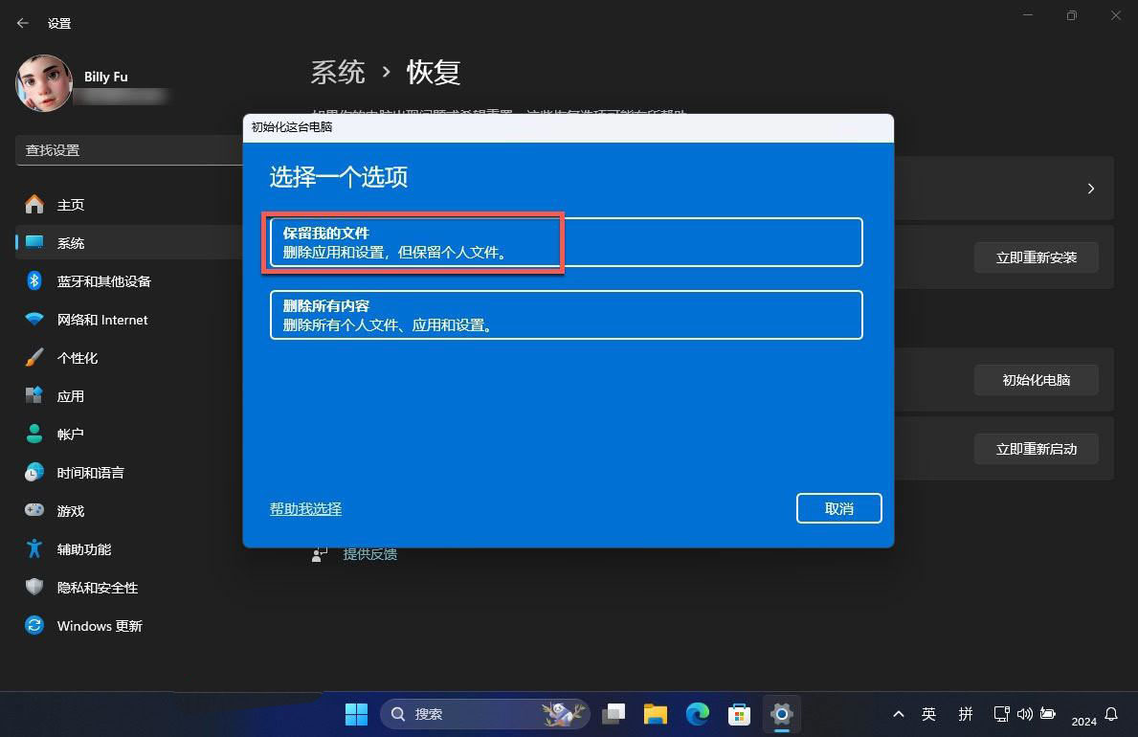Show hidden system tray icons
This screenshot has width=1138, height=737.
click(898, 714)
